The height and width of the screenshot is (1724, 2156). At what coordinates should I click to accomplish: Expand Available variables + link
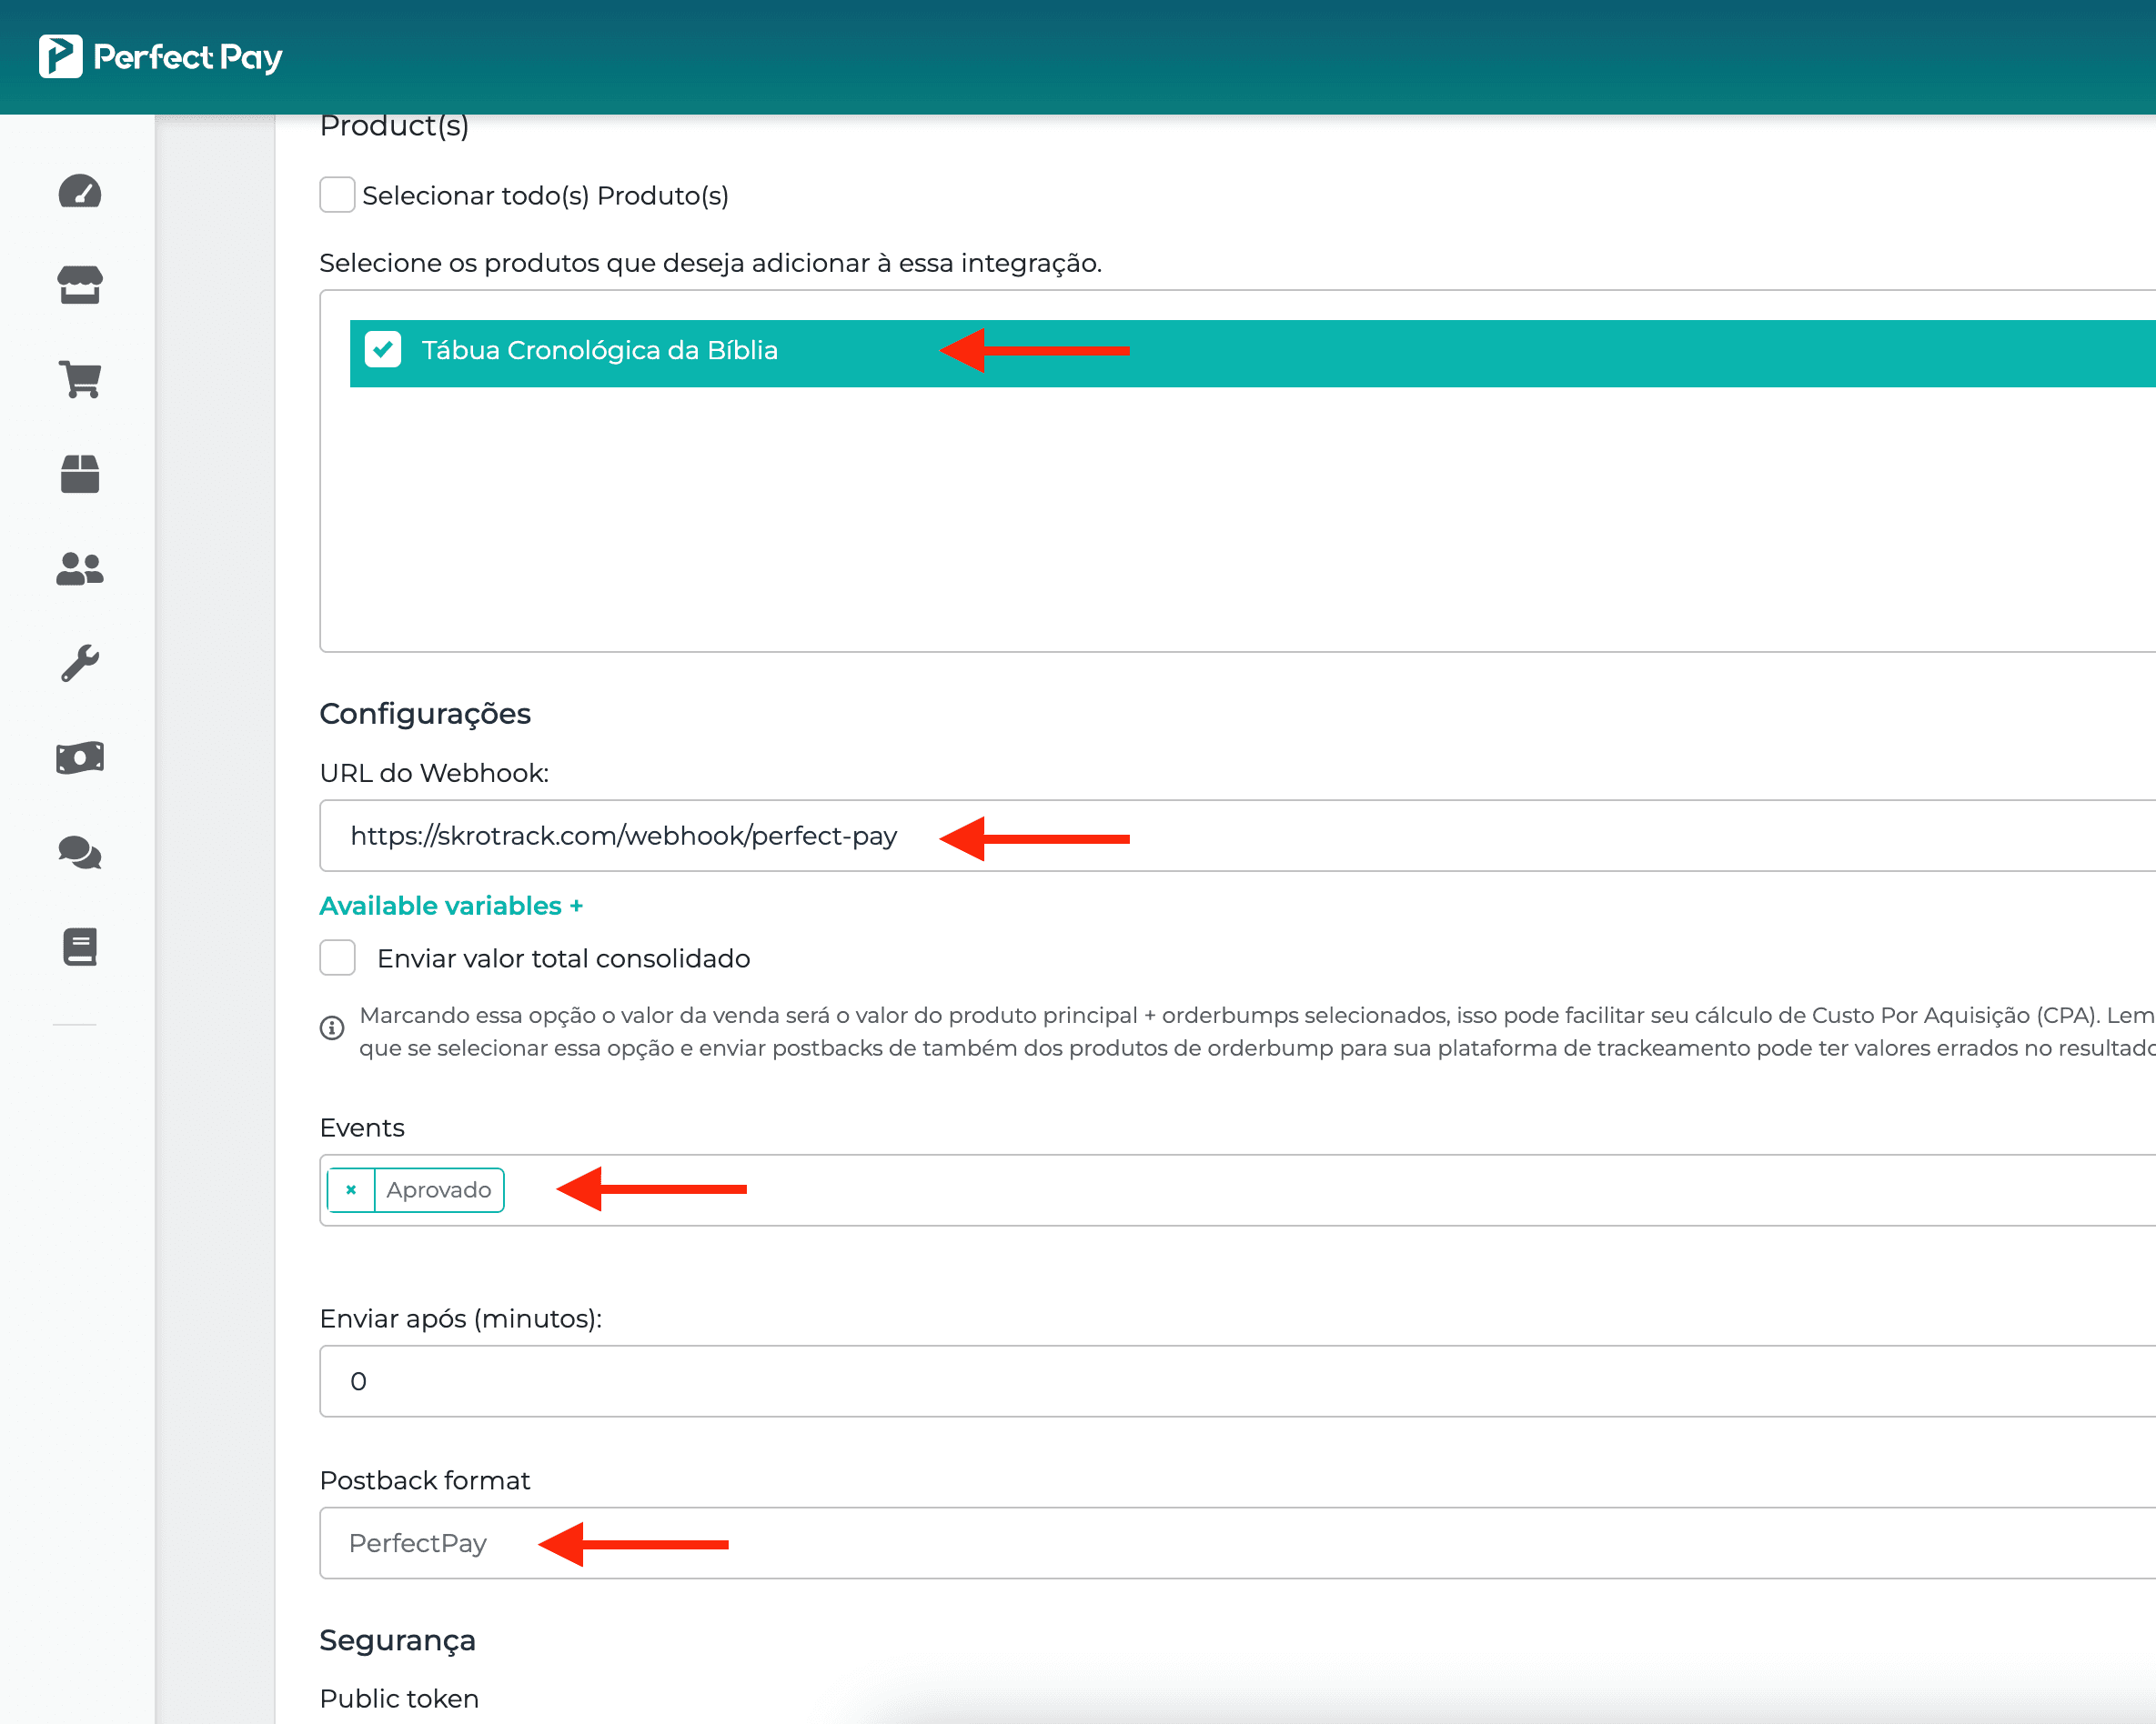451,906
